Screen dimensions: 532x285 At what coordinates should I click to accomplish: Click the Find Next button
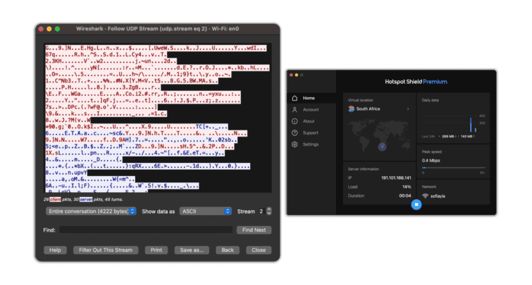254,230
